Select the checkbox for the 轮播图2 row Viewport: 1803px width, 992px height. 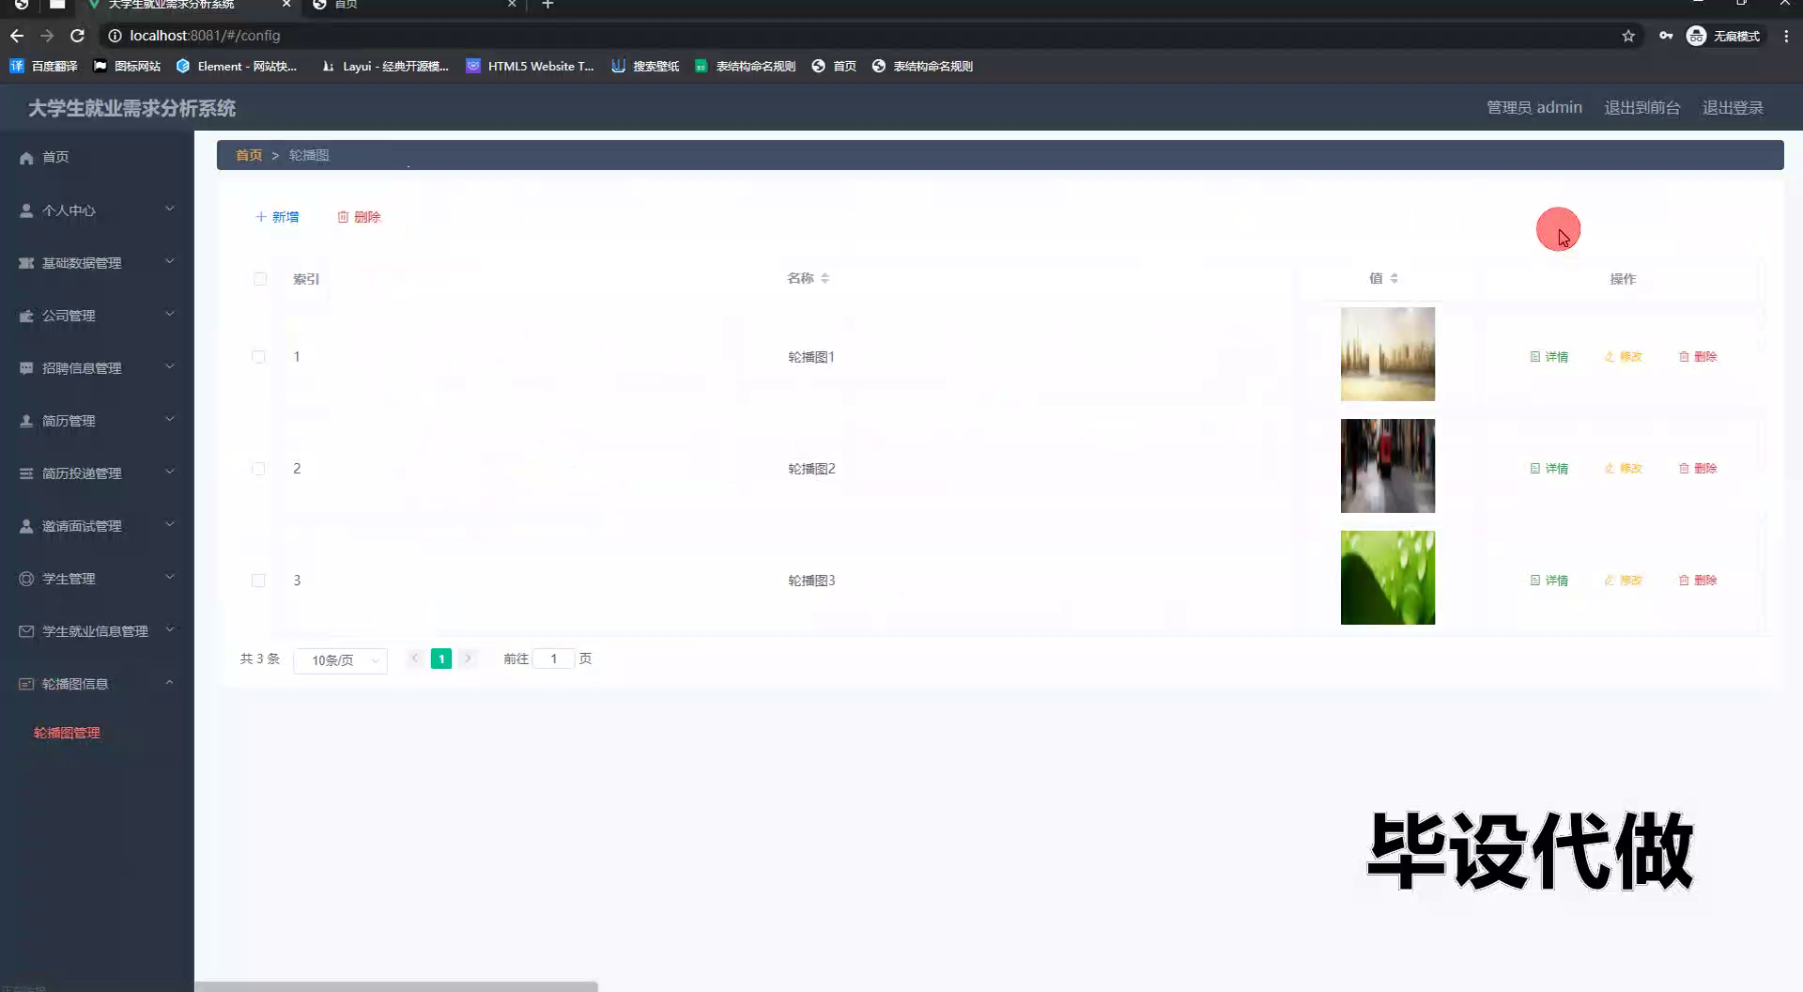click(x=260, y=468)
